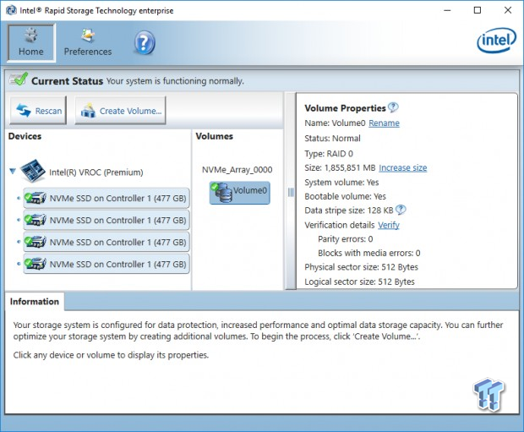Click the Volumes heading

(214, 136)
